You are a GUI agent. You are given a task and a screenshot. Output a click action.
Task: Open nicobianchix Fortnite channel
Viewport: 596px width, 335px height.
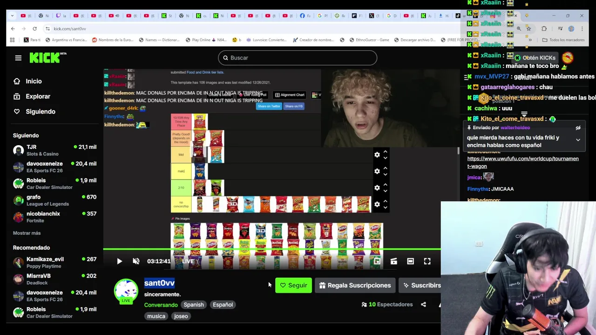[x=54, y=217]
